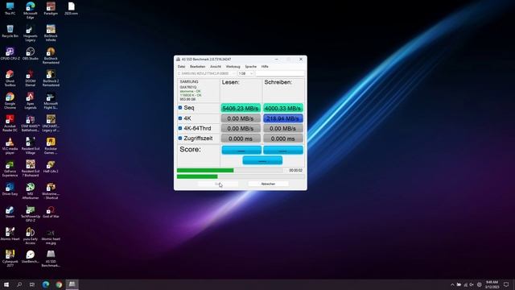Click the read score bar

click(x=241, y=150)
